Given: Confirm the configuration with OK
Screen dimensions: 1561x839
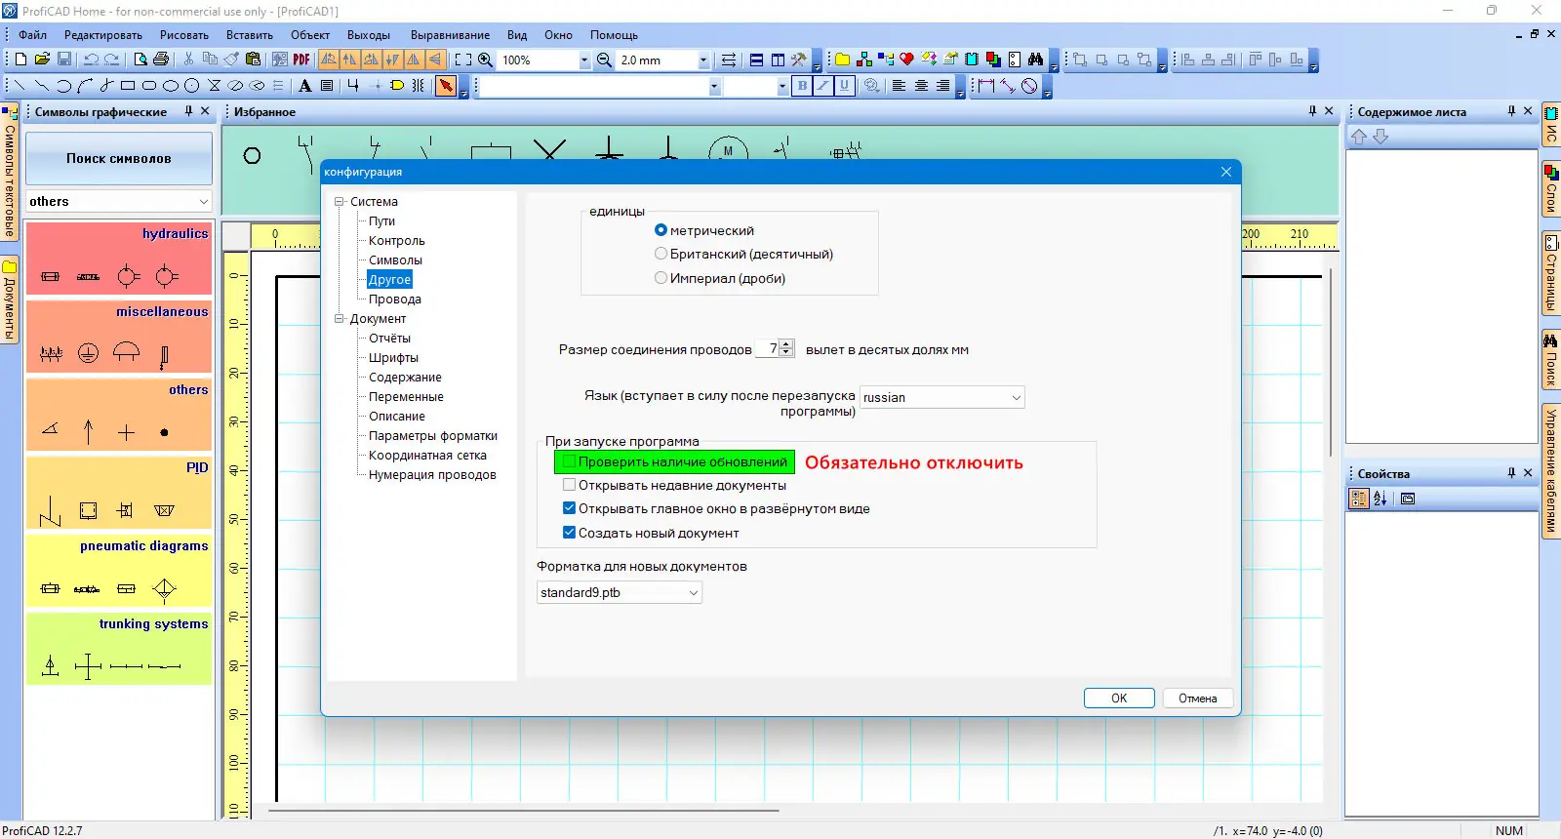Looking at the screenshot, I should (1119, 698).
